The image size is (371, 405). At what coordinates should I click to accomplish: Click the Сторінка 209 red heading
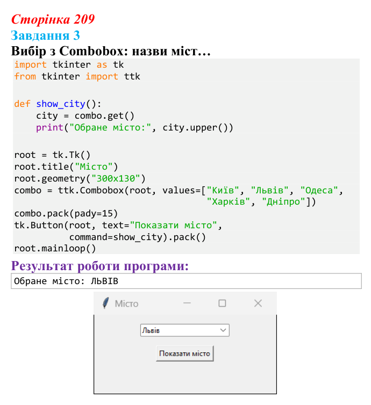[x=53, y=19]
